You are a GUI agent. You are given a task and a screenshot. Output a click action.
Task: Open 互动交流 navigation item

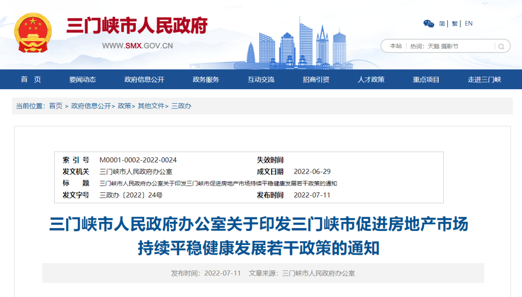point(261,80)
